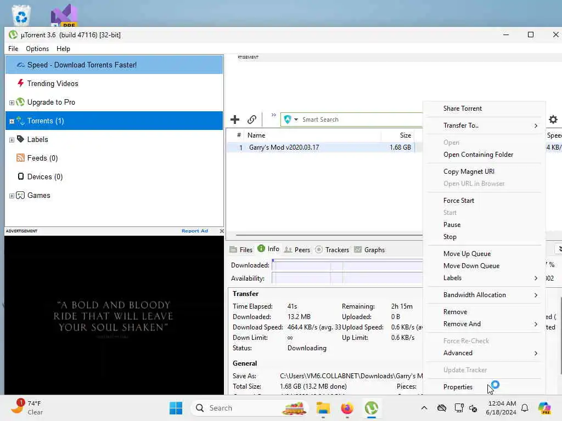Show hidden system tray icons
The image size is (562, 421).
tap(424, 408)
